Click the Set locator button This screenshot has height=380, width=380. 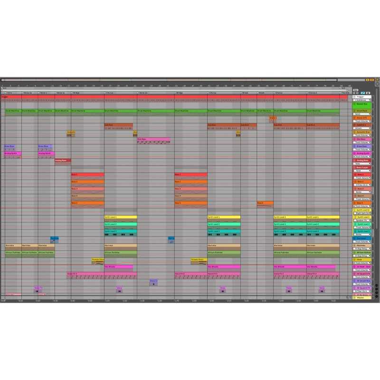coord(356,89)
